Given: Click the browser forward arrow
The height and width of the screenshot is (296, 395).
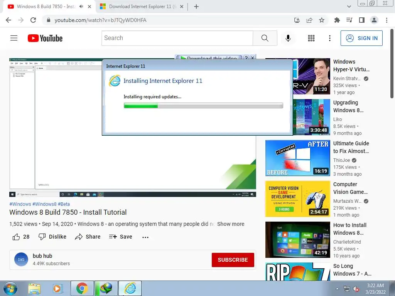Looking at the screenshot, I should pos(21,20).
